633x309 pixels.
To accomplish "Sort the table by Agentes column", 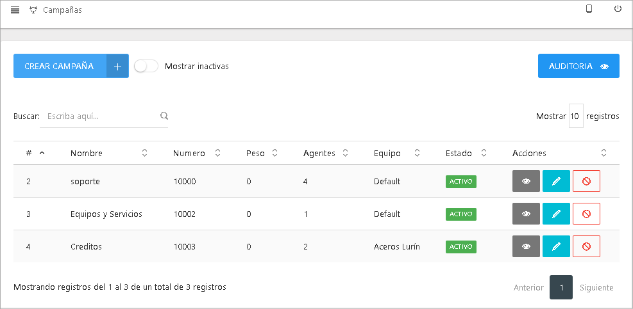I will click(x=319, y=153).
